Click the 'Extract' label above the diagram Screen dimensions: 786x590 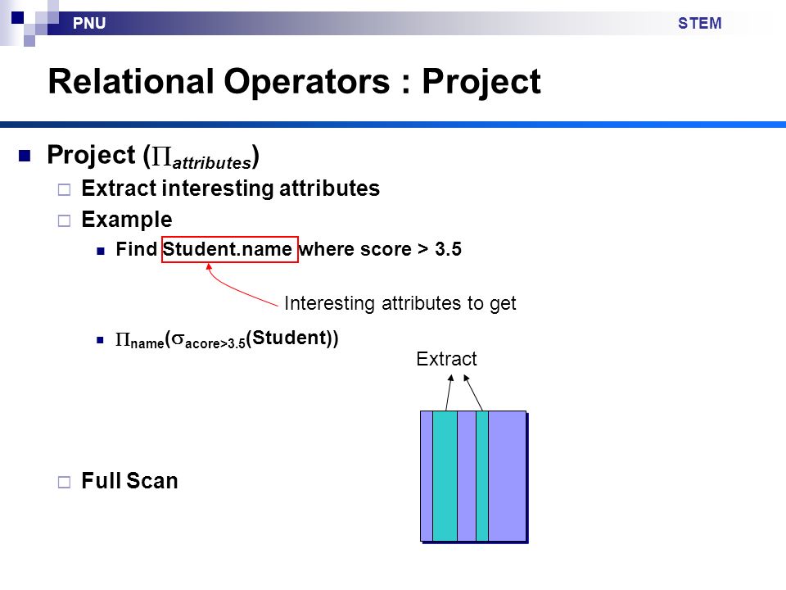point(447,359)
